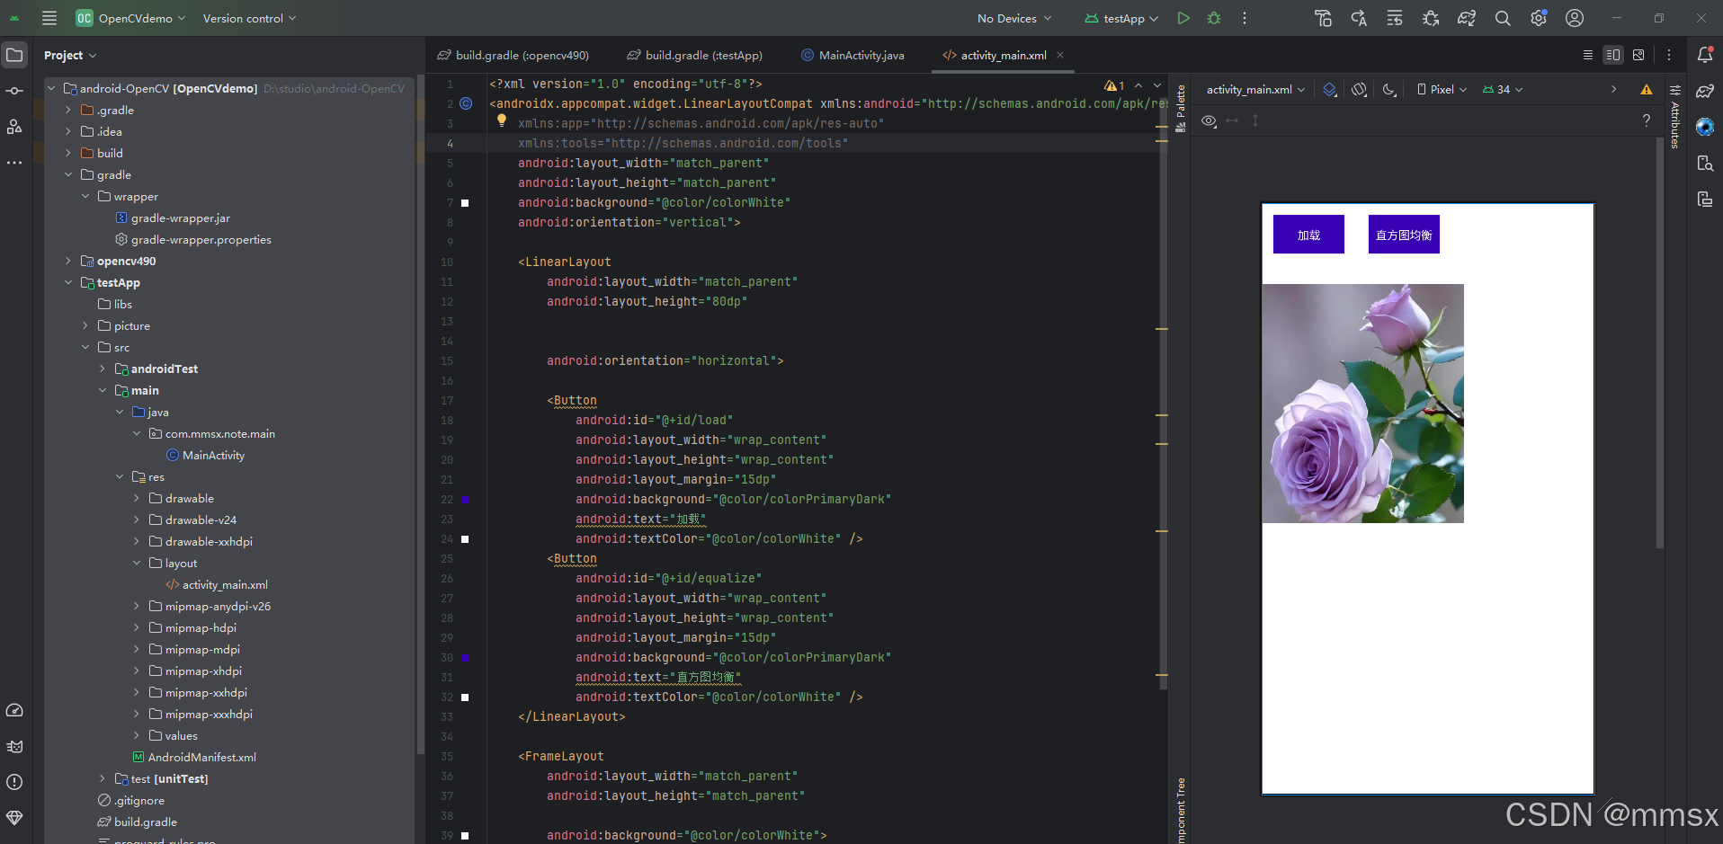
Task: Open the Structure tool window icon
Action: (14, 127)
